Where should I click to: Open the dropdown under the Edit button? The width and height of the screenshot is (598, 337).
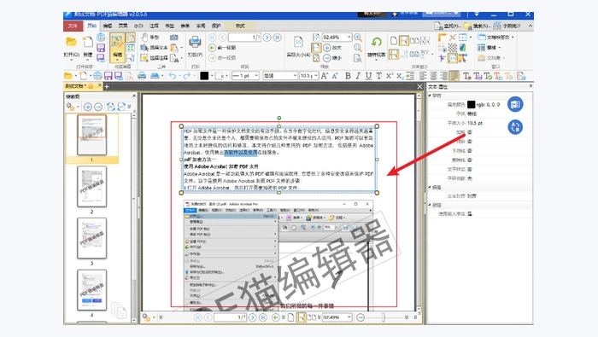click(x=117, y=61)
